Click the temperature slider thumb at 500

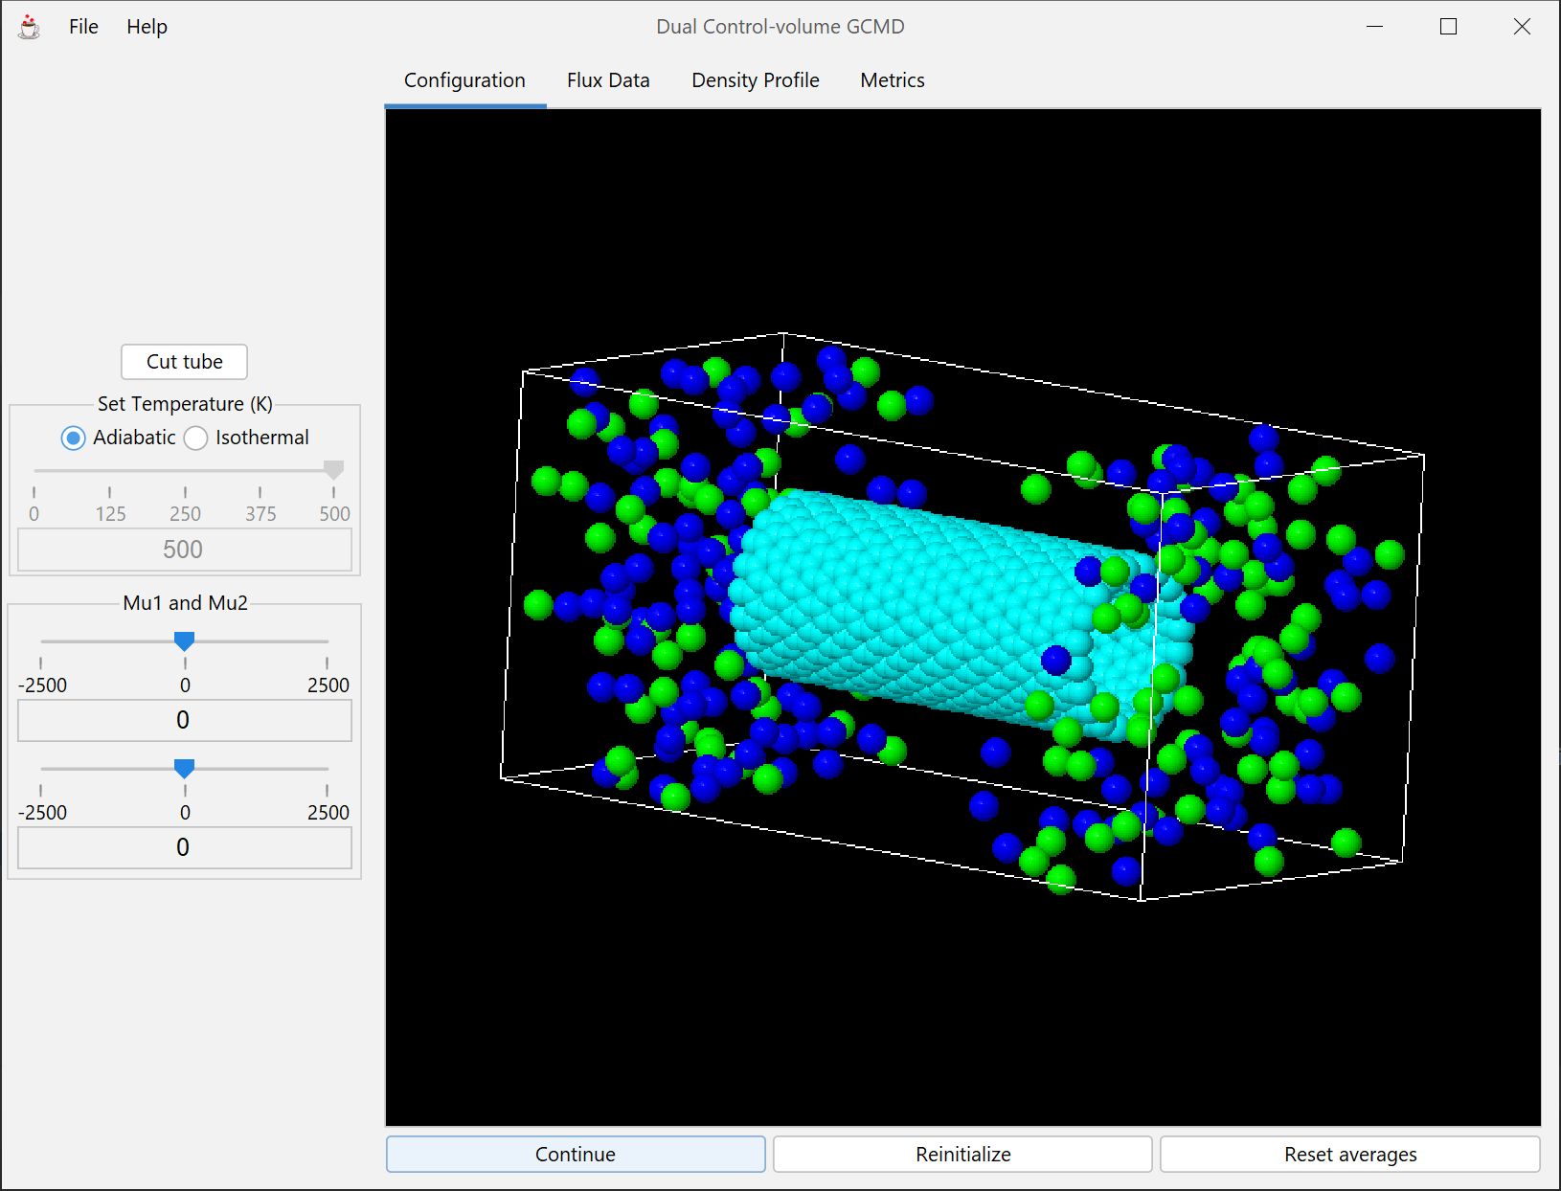point(333,470)
